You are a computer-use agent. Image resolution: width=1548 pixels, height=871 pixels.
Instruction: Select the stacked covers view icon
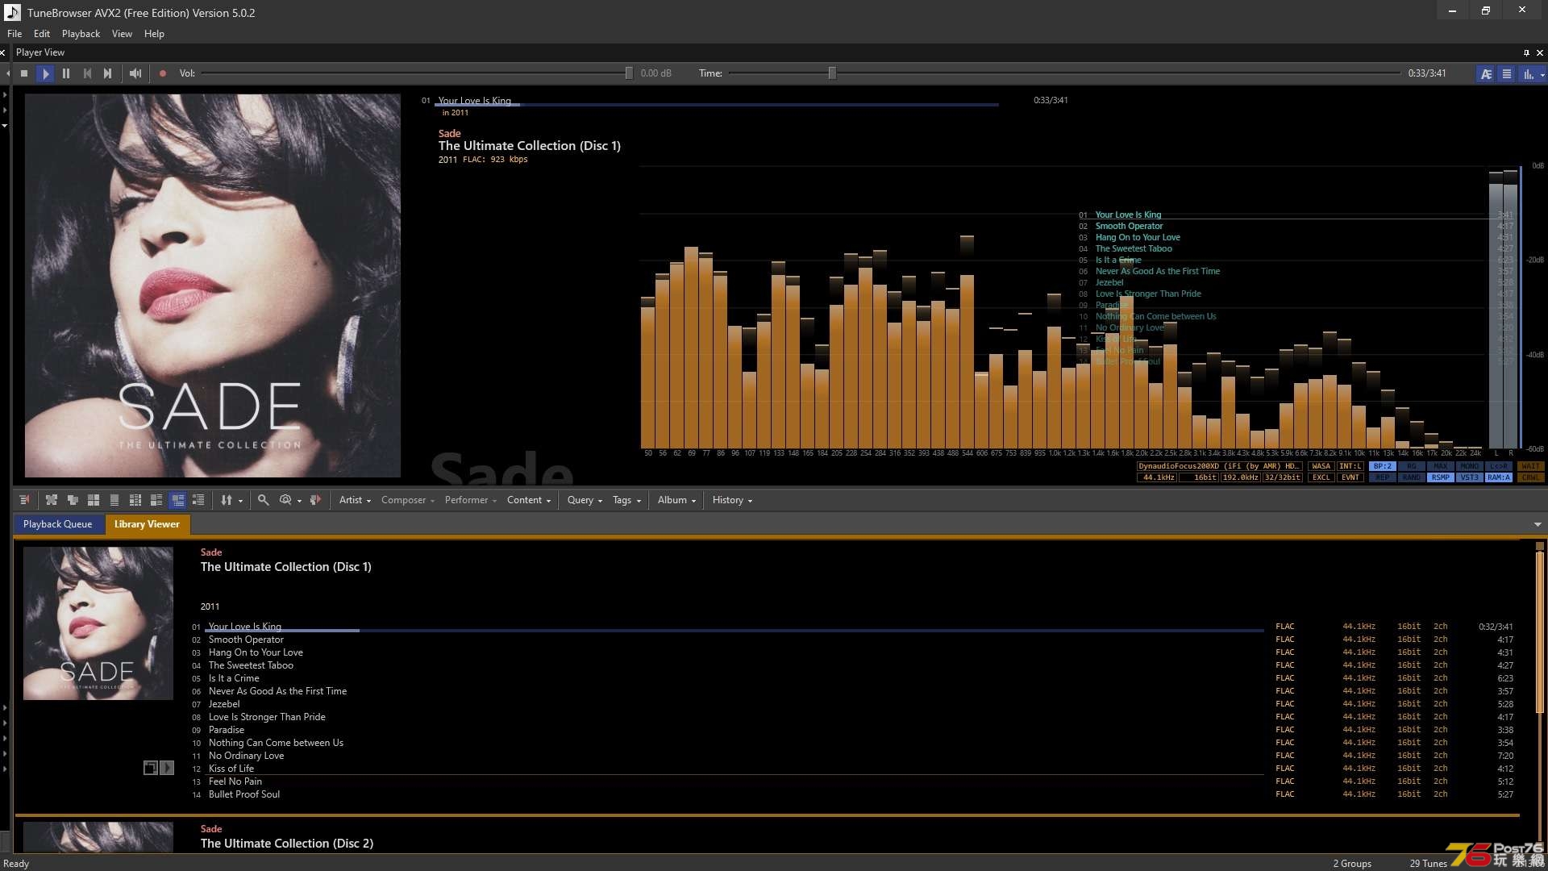point(73,500)
